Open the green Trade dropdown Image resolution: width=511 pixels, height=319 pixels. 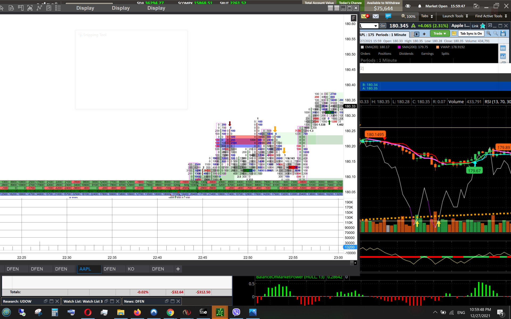(x=440, y=33)
